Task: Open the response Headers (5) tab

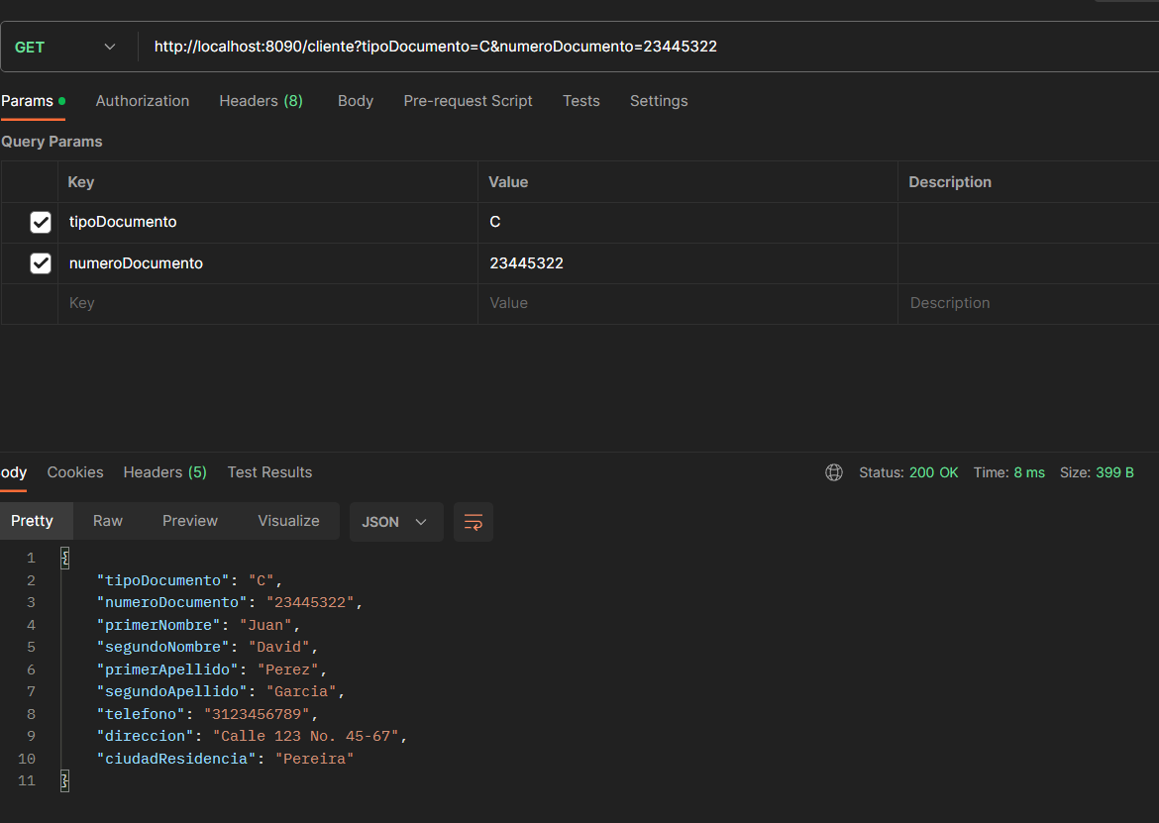Action: pos(164,472)
